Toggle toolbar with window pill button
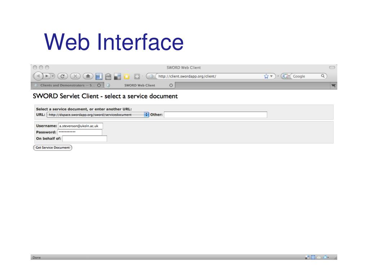This screenshot has height=276, width=369. tap(332, 68)
